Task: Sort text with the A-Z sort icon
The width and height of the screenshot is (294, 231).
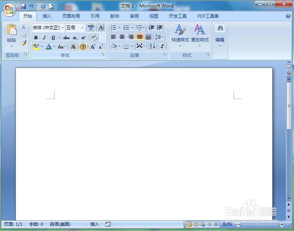Action: click(152, 46)
